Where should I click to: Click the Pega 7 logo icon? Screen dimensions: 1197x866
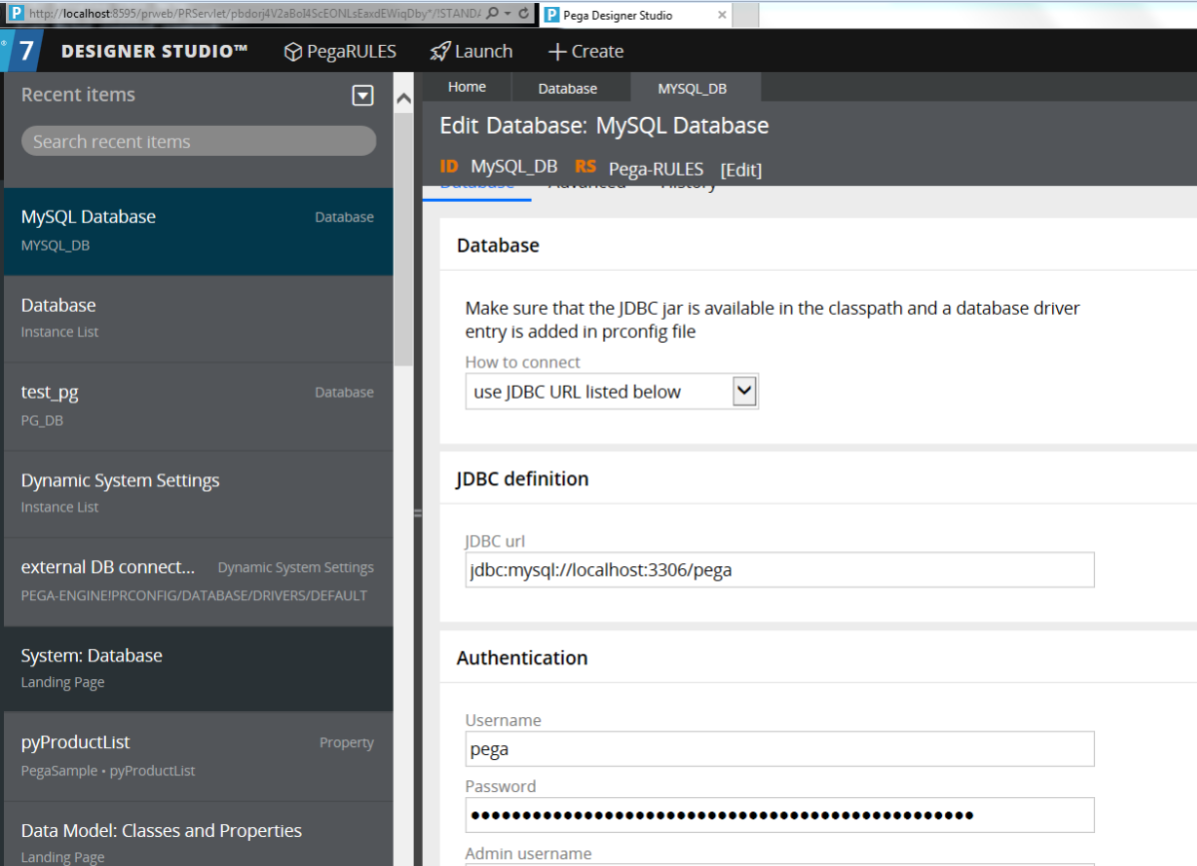coord(23,50)
